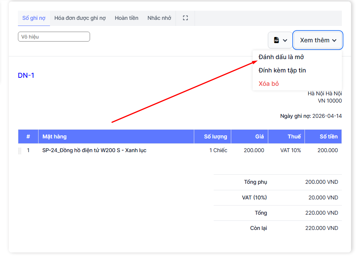Click the Thuế column header
This screenshot has width=356, height=257.
[294, 137]
